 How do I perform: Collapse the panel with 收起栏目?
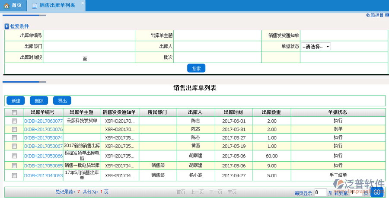(374, 15)
